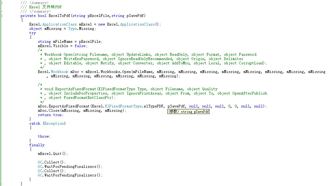Click the 'mExcel.Quit()' call

click(x=52, y=154)
